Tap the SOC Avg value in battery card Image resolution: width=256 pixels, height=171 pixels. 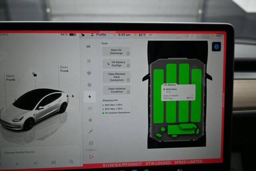pyautogui.click(x=190, y=98)
